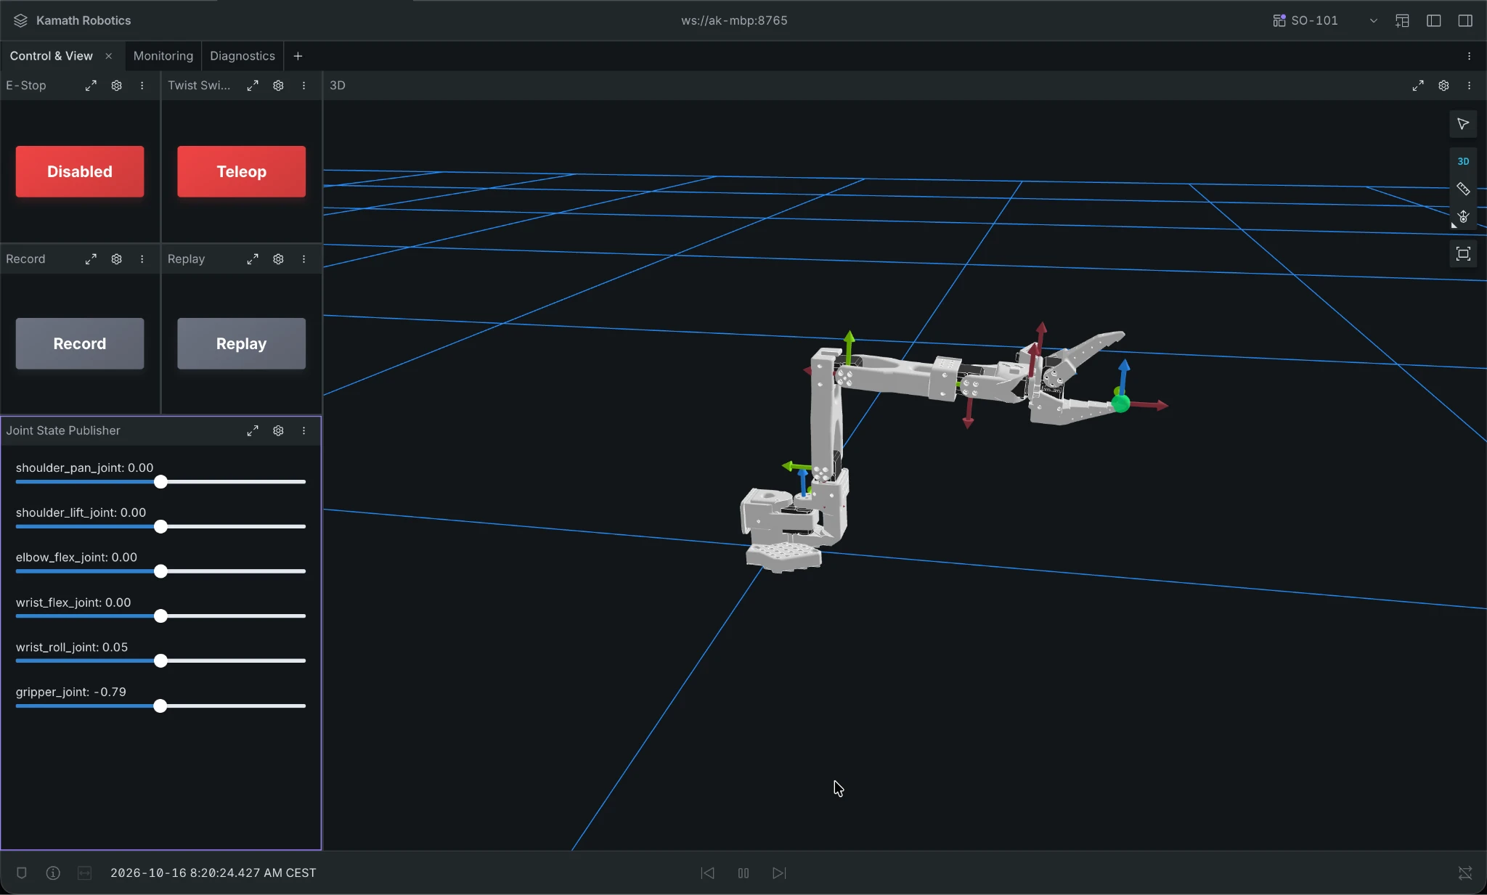Image resolution: width=1487 pixels, height=895 pixels.
Task: Open the Record panel options menu
Action: 142,259
